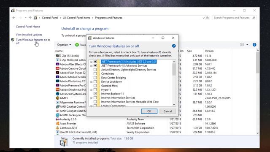Uncheck Internet Explorer 11

pyautogui.click(x=95, y=94)
